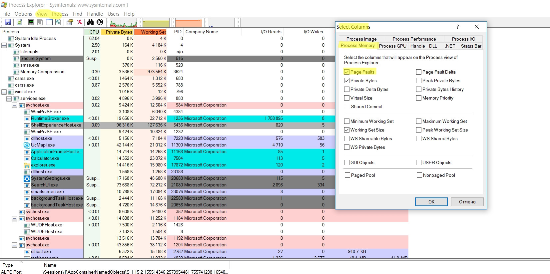Image resolution: width=550 pixels, height=274 pixels.
Task: Collapse the svchost.exe node with PID 1184
Action: click(15, 218)
